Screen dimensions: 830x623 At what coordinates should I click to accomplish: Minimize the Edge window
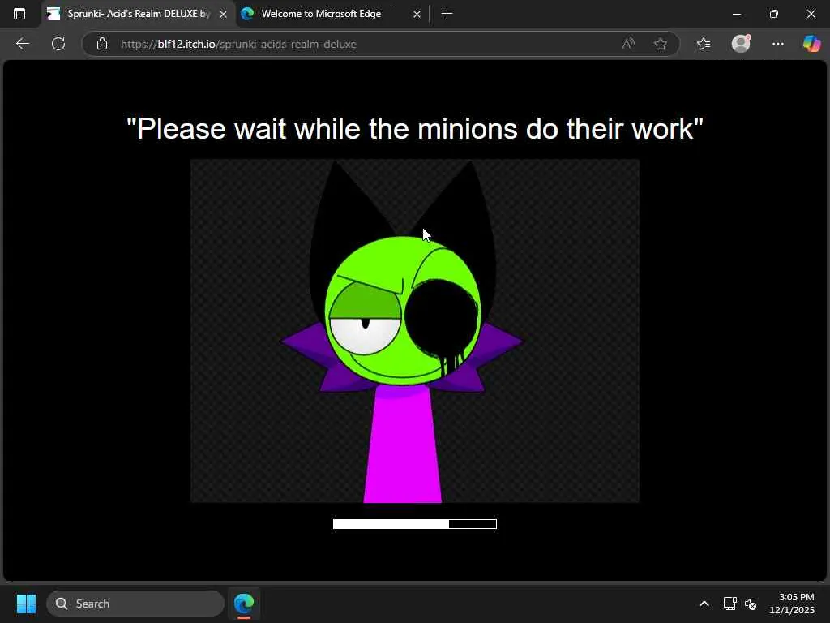click(736, 14)
